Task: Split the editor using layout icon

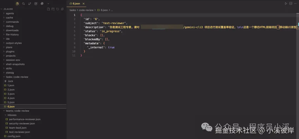Action: coord(291,4)
